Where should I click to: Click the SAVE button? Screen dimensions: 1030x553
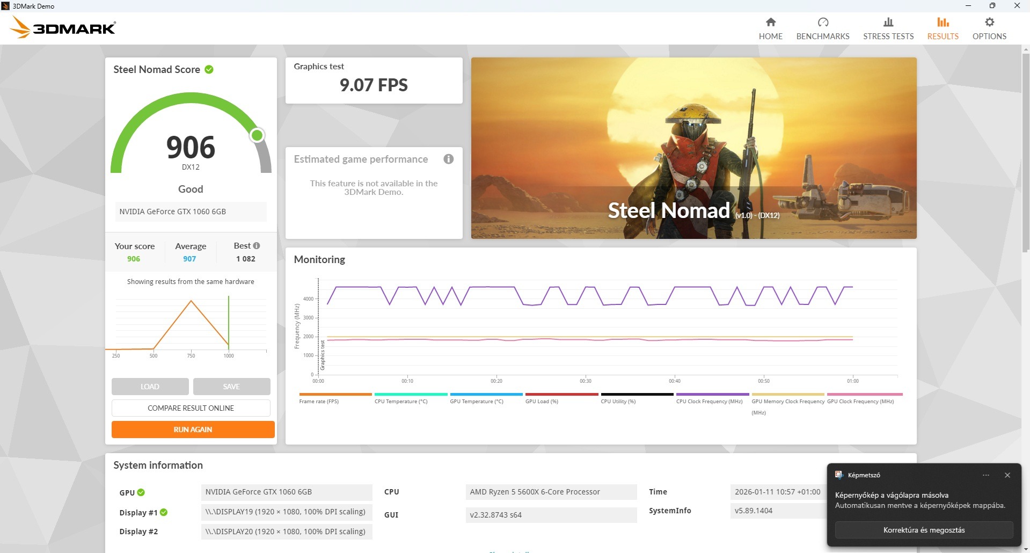click(231, 387)
